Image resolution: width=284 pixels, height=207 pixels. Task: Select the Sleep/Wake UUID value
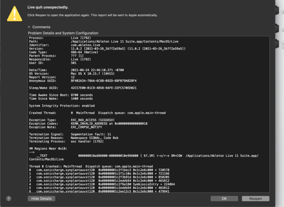[104, 88]
